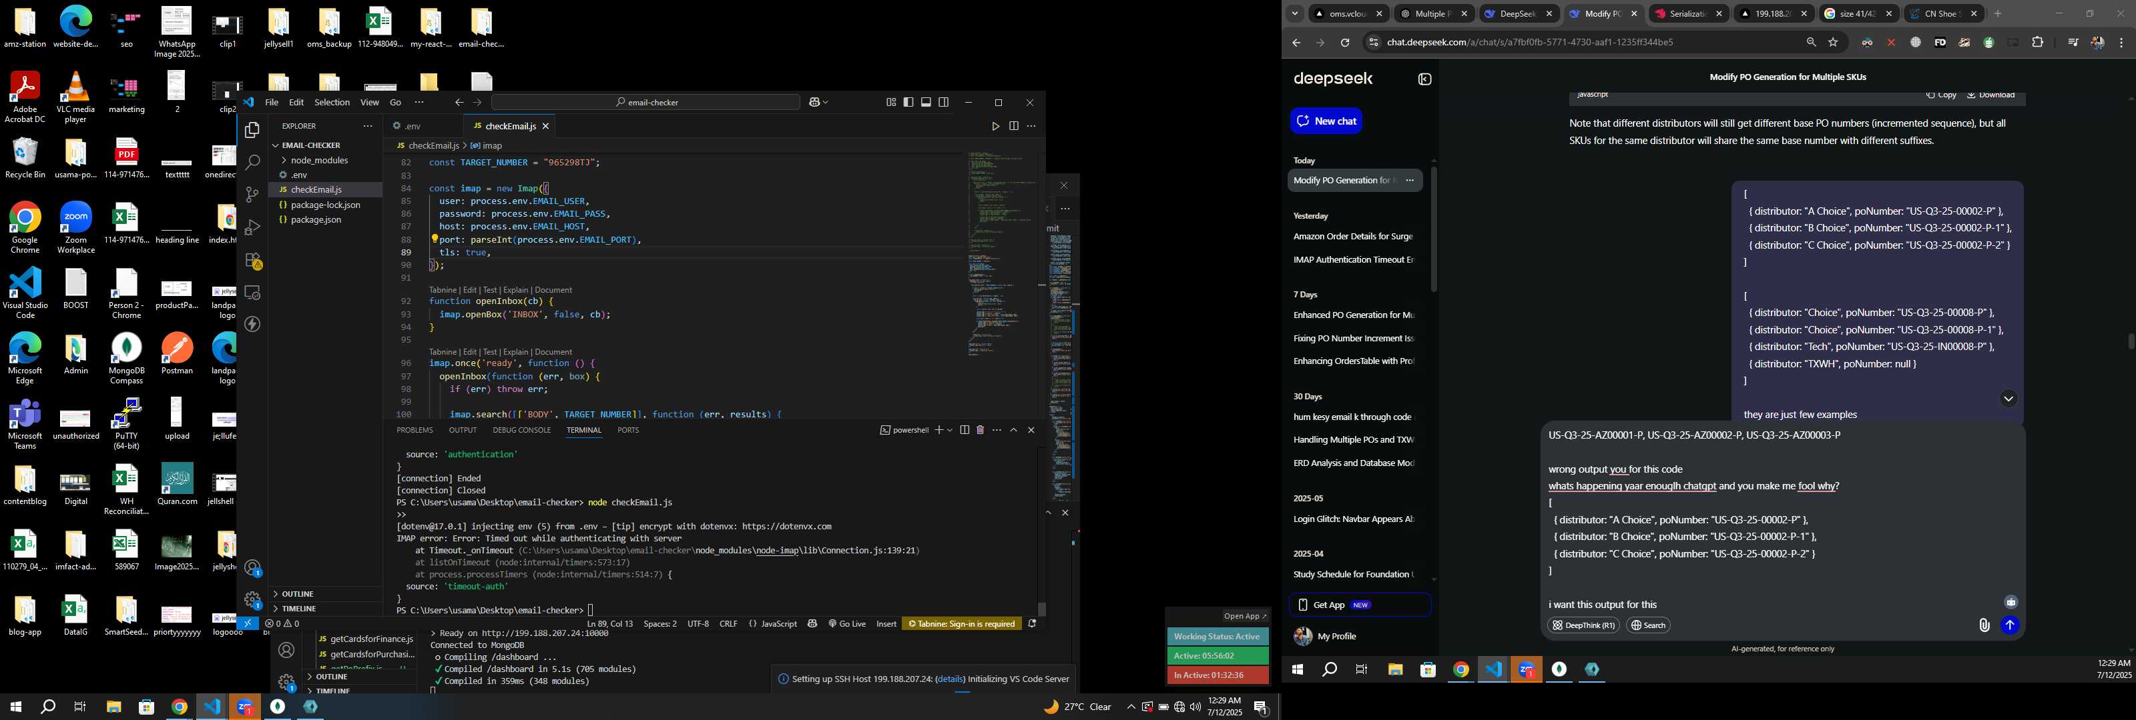Open Run and Debug view in VS Code
The height and width of the screenshot is (720, 2136).
(253, 227)
